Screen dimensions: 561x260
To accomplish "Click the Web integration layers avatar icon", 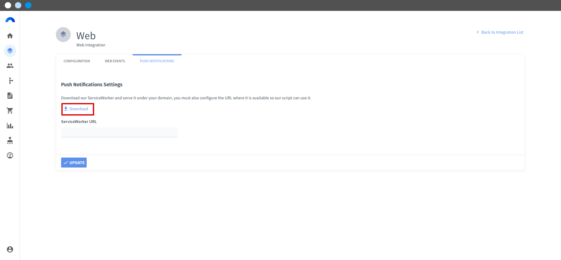I will [63, 35].
